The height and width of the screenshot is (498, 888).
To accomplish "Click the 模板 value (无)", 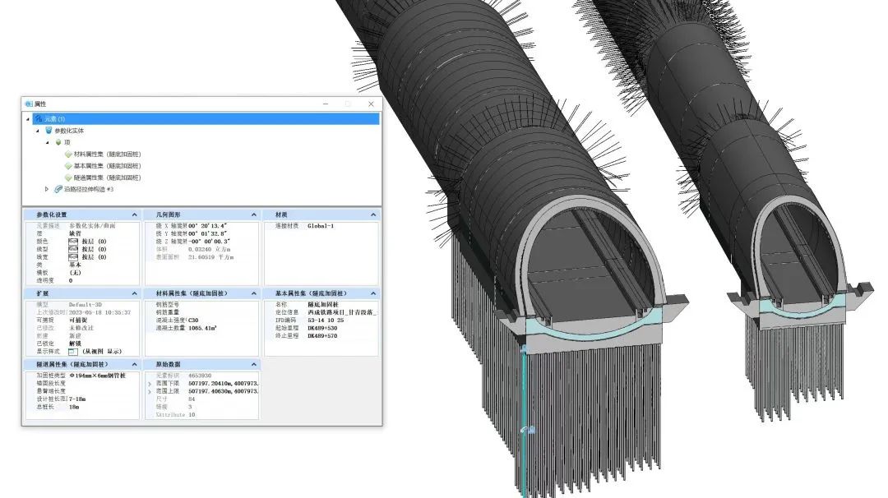I will [75, 273].
